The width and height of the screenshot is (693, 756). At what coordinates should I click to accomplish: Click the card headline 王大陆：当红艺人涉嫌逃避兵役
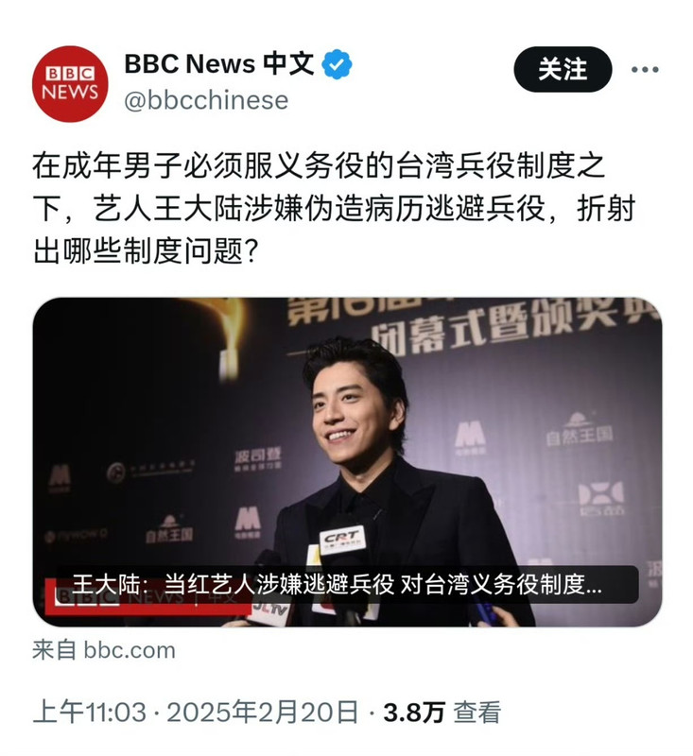[338, 584]
